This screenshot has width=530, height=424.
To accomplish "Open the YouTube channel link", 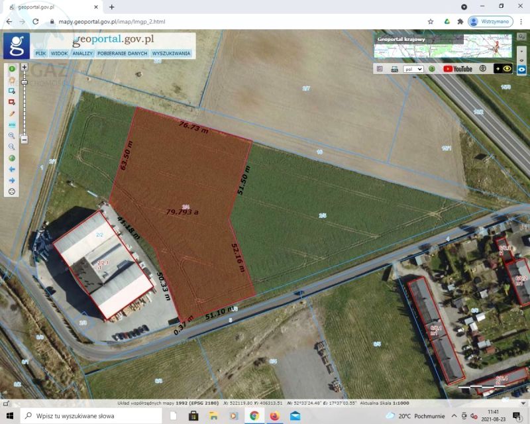I will (458, 68).
